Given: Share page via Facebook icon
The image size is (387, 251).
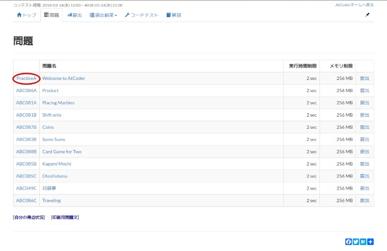Looking at the screenshot, I should 348,242.
